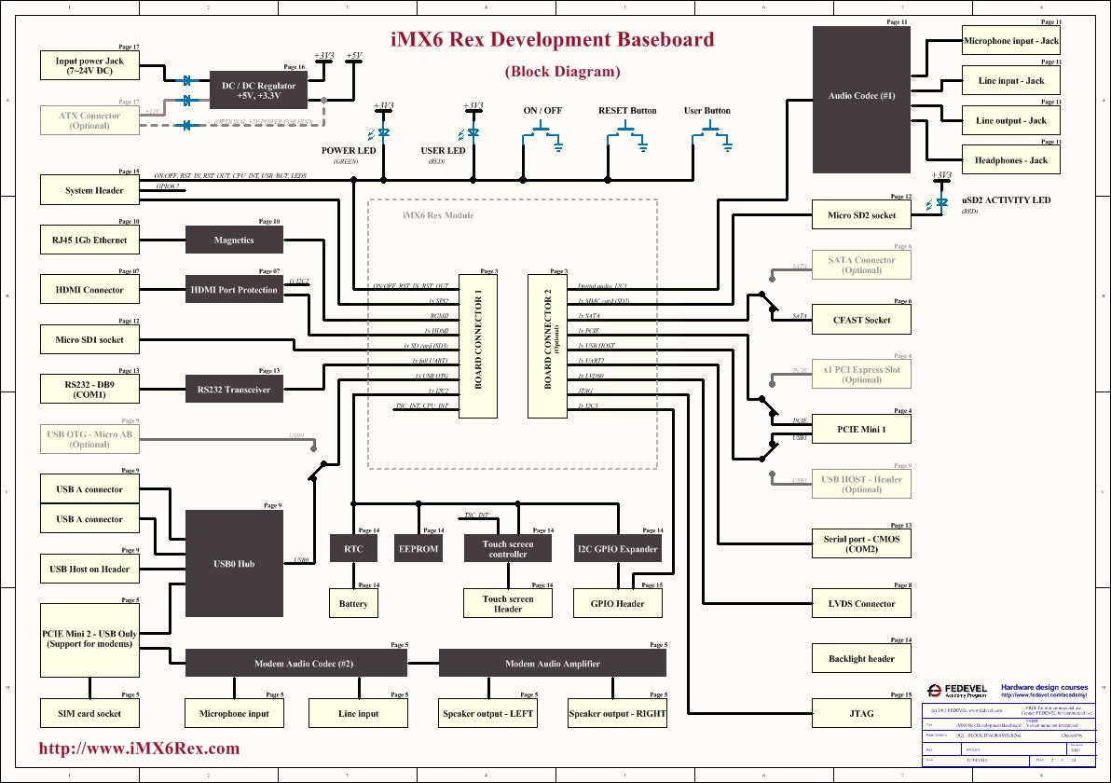1111x783 pixels.
Task: Click the Line output - Jack block
Action: (1011, 120)
